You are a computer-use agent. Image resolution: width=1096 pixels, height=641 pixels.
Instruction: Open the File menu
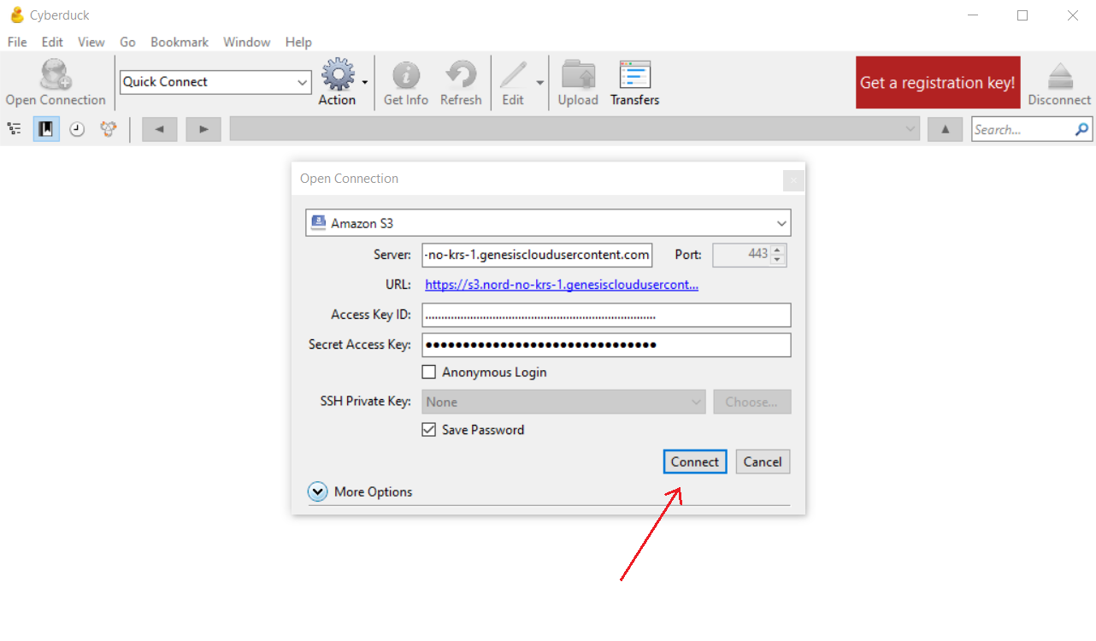tap(17, 42)
